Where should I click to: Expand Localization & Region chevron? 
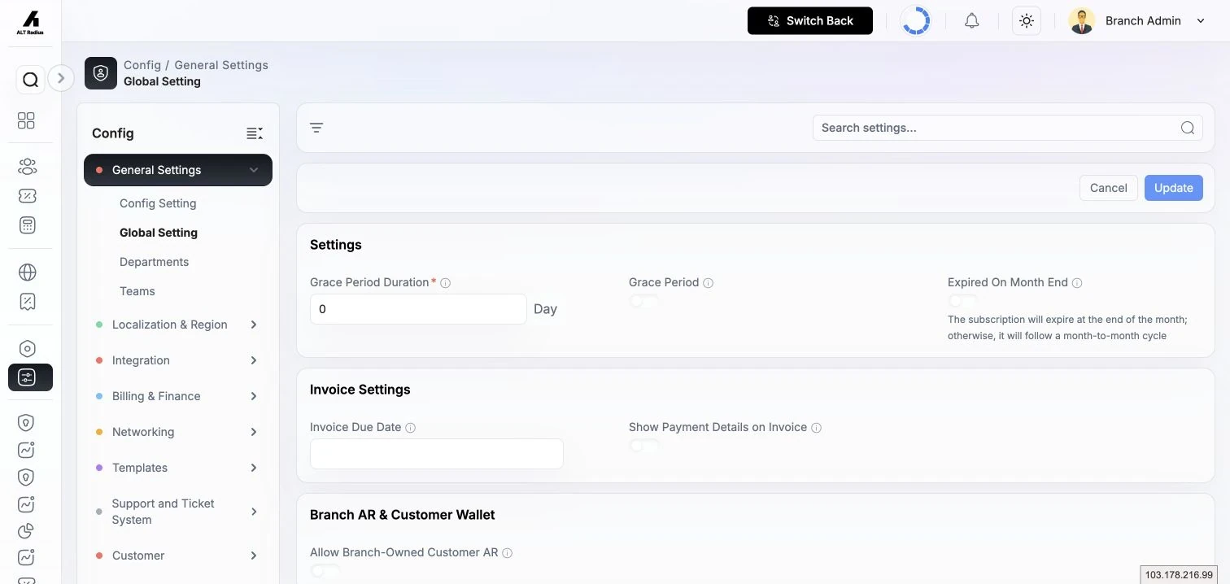point(254,325)
